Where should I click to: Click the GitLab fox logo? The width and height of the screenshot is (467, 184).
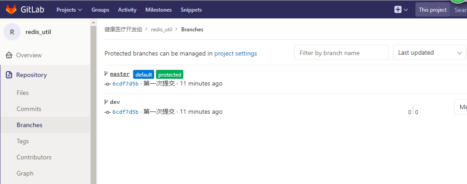pyautogui.click(x=11, y=9)
